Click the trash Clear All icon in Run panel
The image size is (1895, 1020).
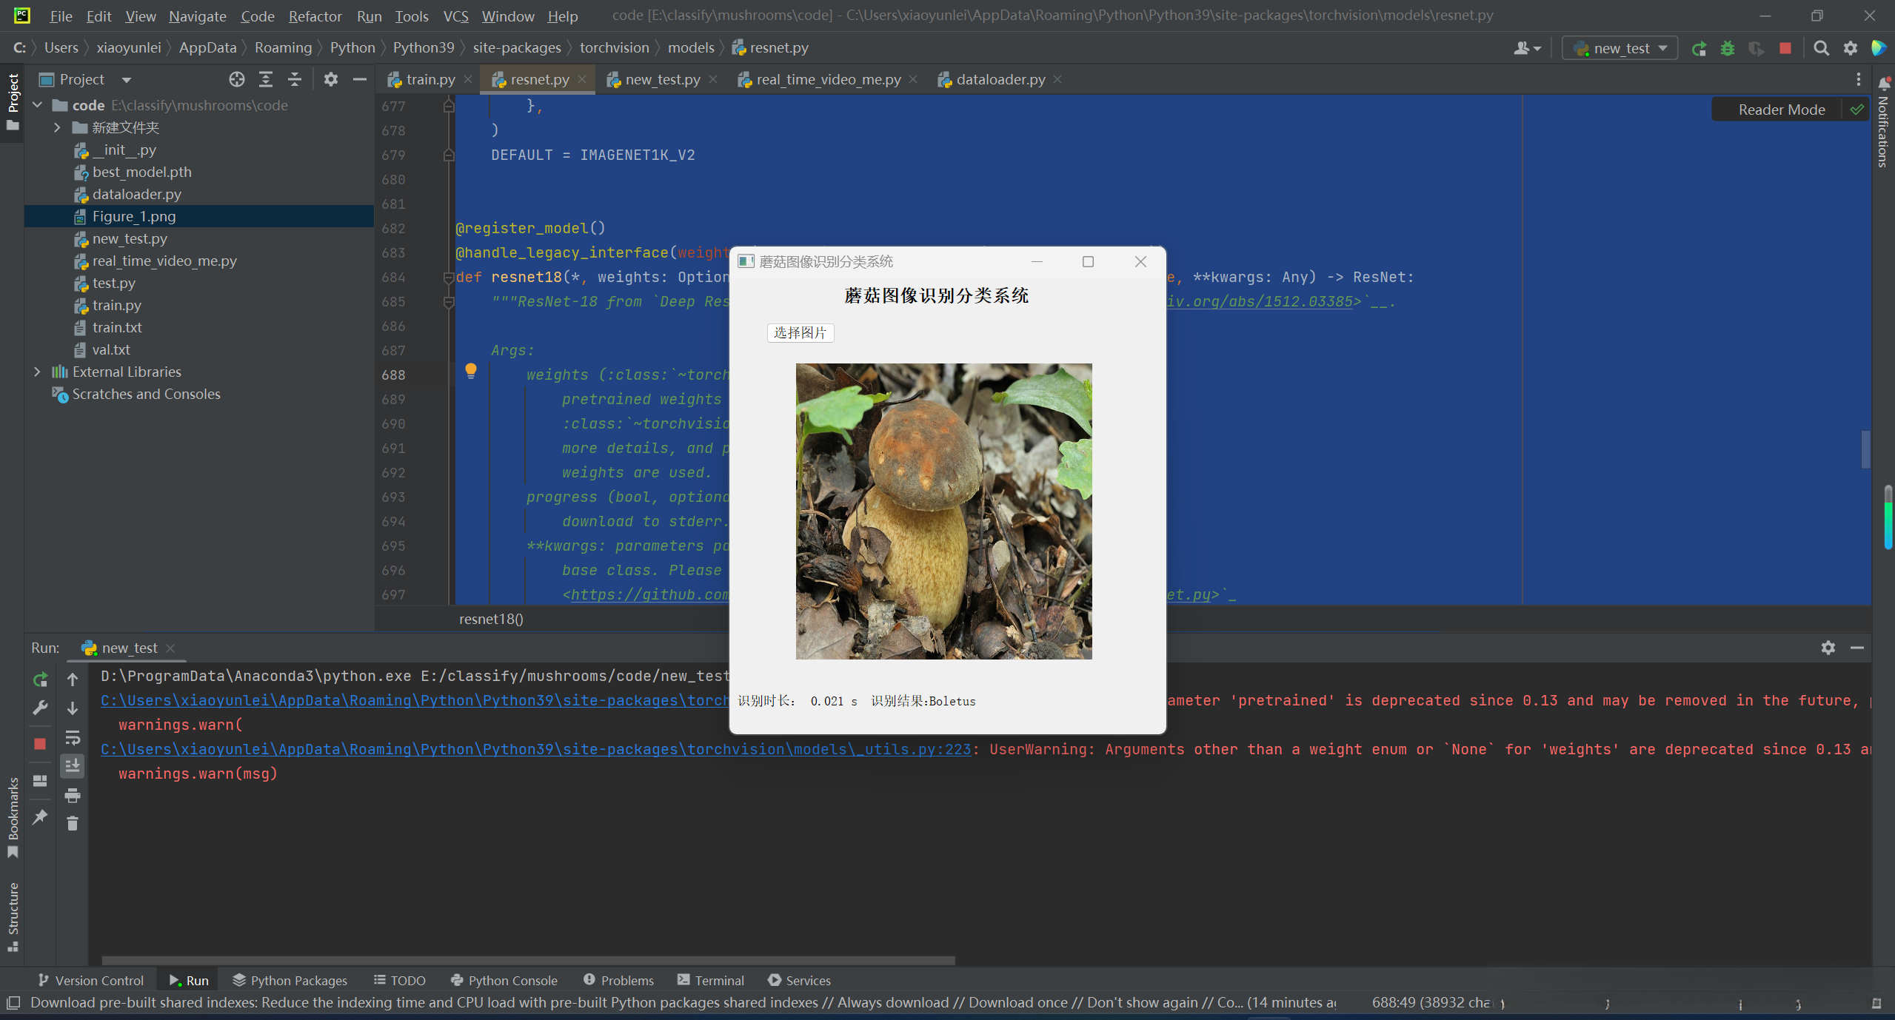coord(73,823)
